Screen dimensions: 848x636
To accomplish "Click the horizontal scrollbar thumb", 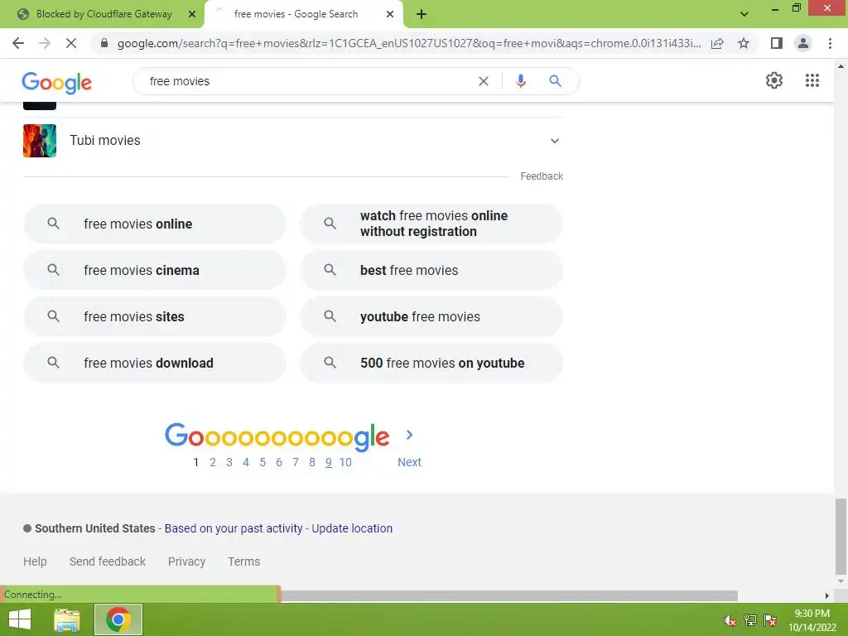I will 508,595.
